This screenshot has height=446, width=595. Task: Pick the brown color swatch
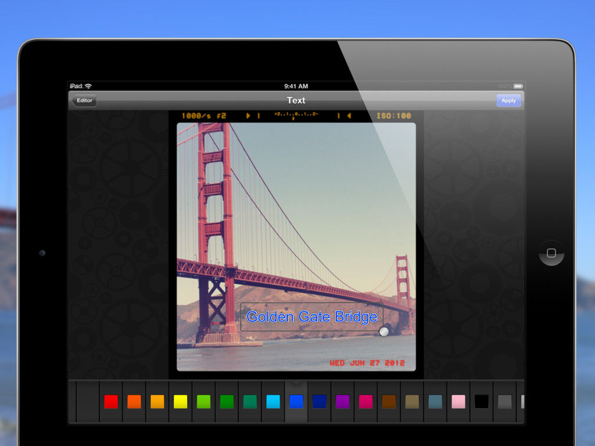389,402
